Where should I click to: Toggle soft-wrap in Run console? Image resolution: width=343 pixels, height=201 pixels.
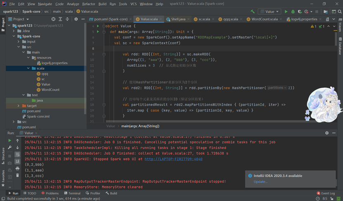17,154
